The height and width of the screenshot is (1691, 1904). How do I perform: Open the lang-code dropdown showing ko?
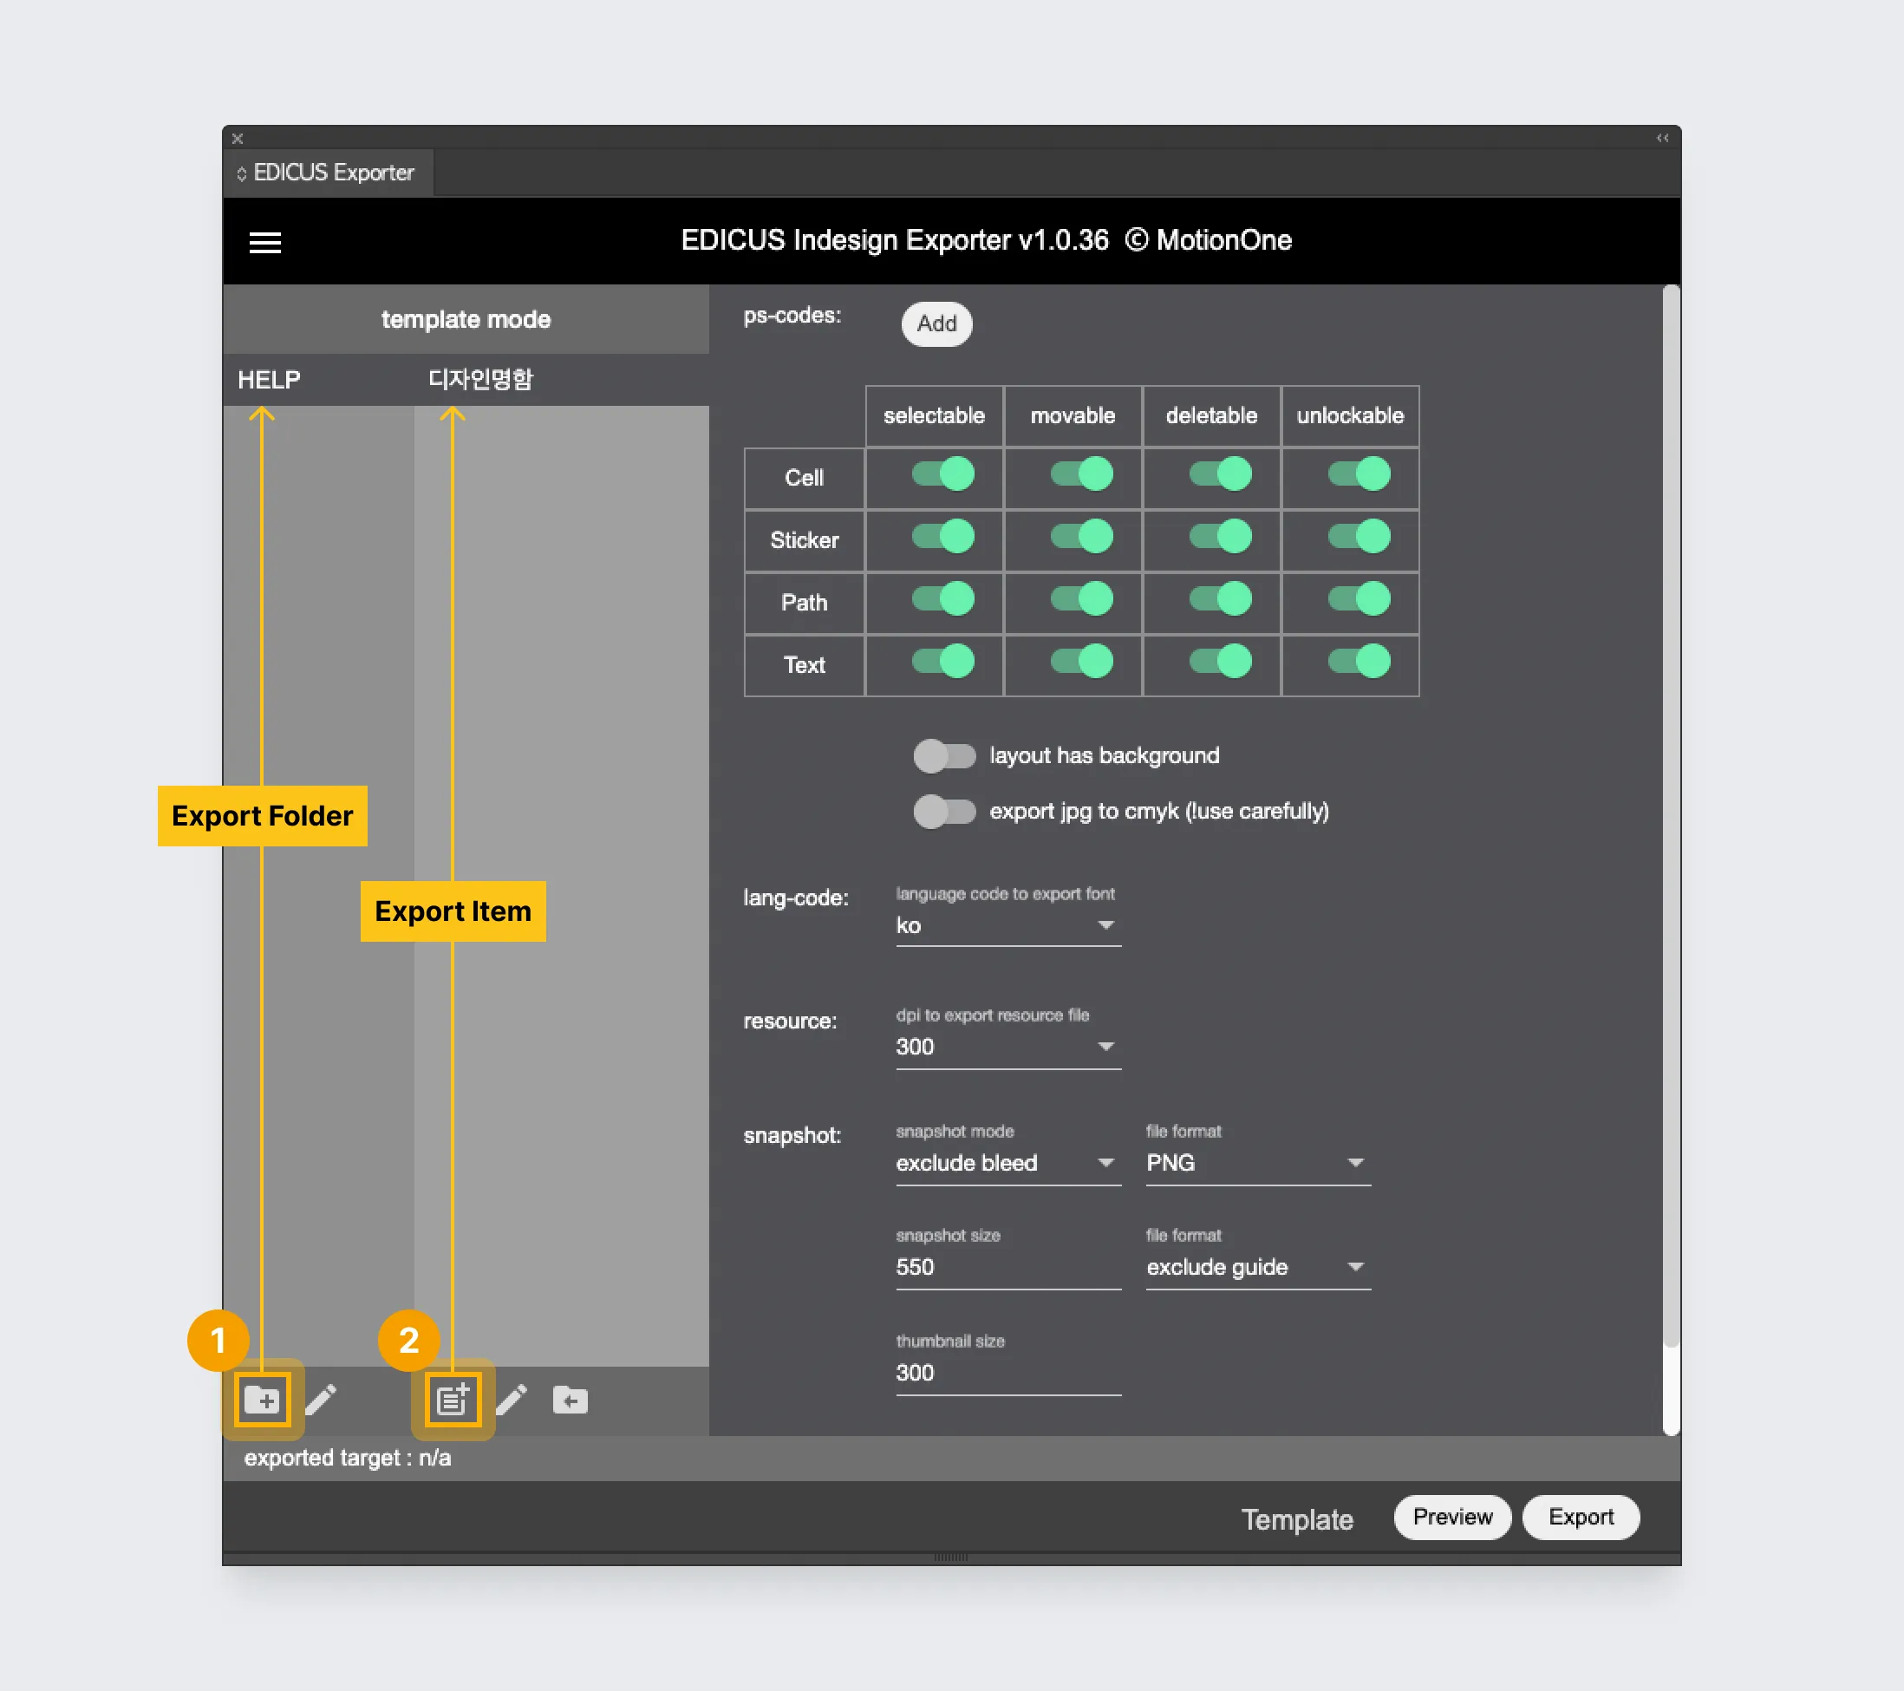click(1007, 926)
